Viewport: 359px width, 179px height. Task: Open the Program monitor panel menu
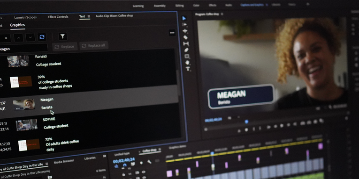222,14
